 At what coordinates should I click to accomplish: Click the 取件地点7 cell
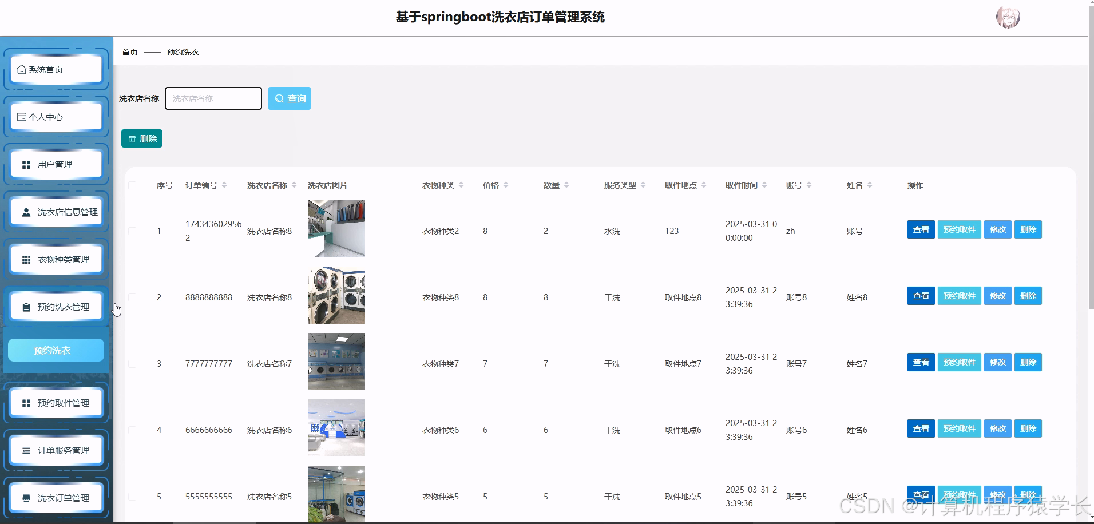coord(683,364)
